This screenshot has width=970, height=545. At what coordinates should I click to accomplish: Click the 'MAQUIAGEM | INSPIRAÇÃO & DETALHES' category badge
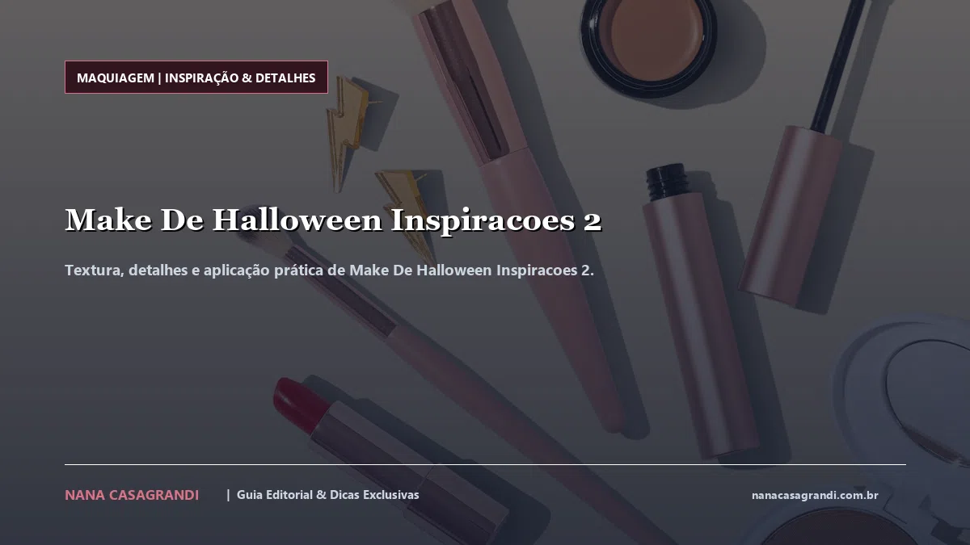coord(196,78)
